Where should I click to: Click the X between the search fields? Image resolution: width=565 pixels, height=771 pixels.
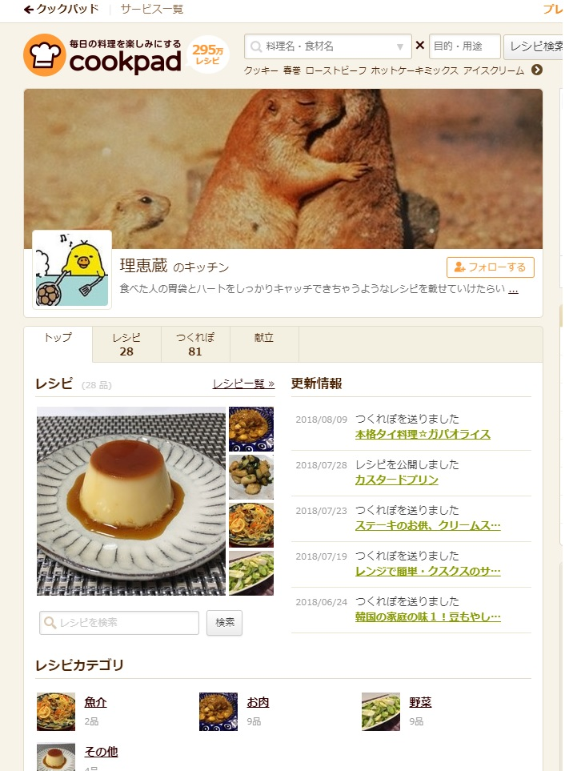click(420, 46)
